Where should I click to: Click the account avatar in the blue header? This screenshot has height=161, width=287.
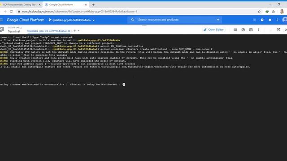pos(285,20)
